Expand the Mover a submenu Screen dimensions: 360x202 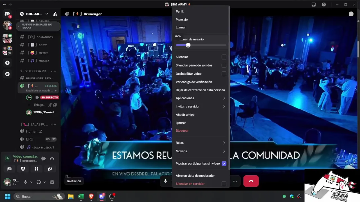tap(201, 151)
